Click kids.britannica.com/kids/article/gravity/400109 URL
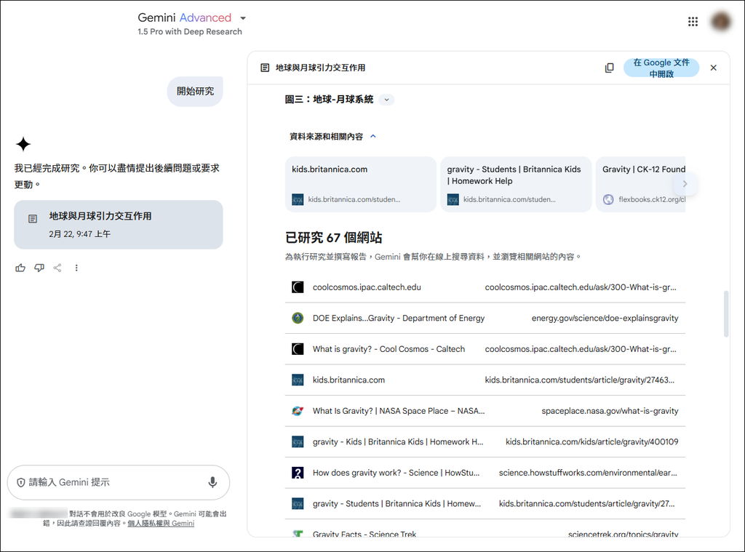This screenshot has height=552, width=745. [592, 441]
